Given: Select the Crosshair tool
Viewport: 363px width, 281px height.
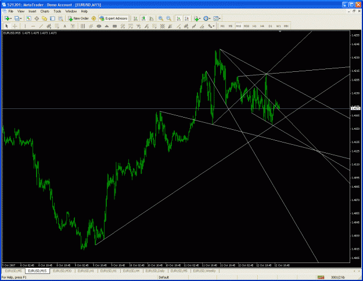Looking at the screenshot, I should click(15, 26).
